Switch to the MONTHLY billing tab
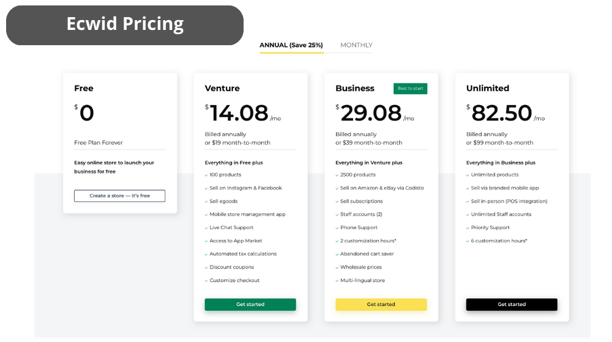The height and width of the screenshot is (342, 612). click(356, 45)
